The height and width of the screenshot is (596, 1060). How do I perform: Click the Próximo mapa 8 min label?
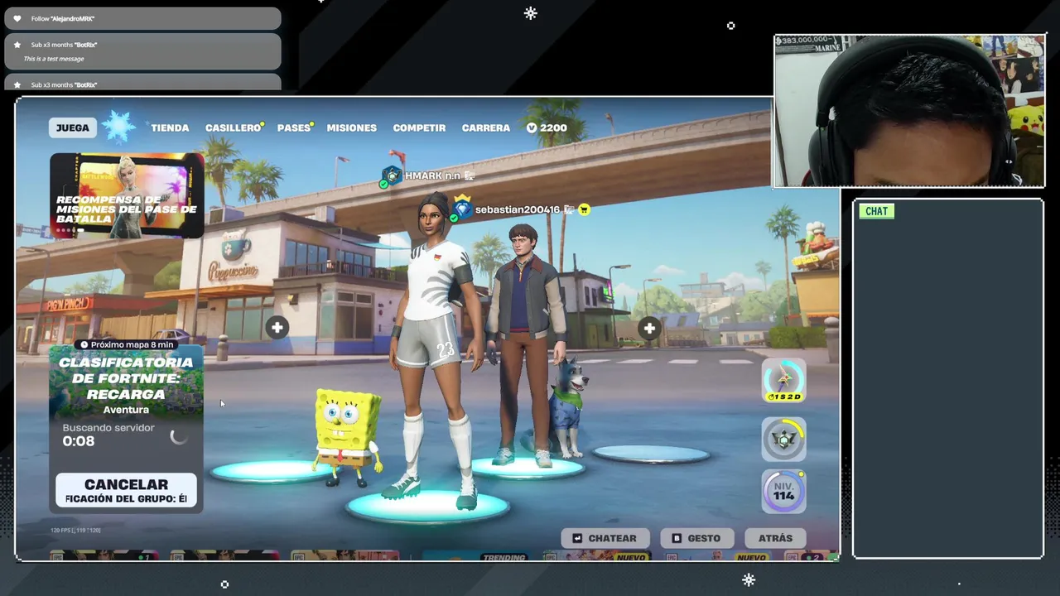click(x=127, y=344)
